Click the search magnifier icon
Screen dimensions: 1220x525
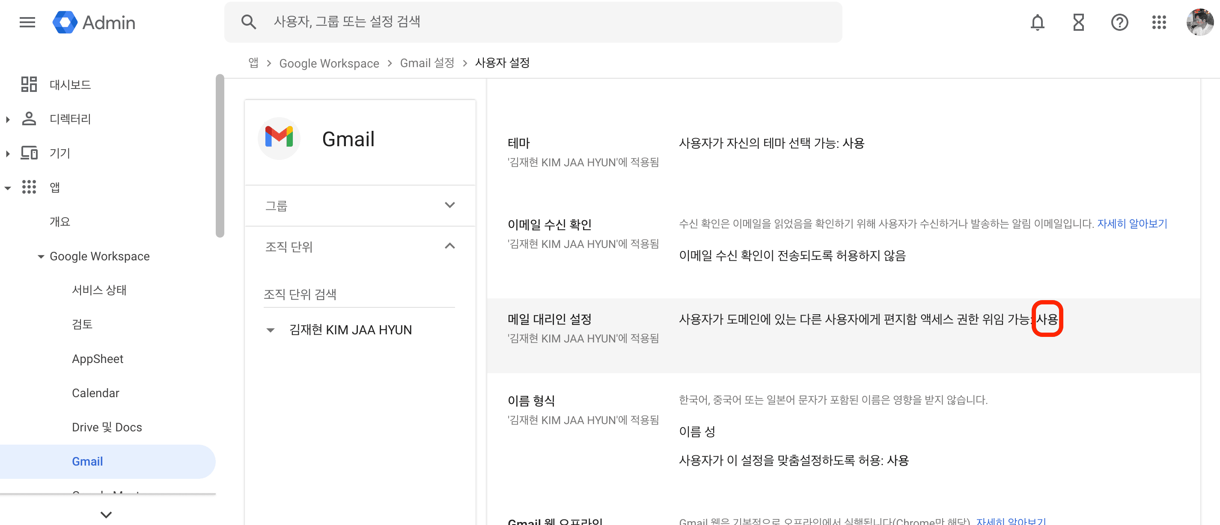point(248,21)
